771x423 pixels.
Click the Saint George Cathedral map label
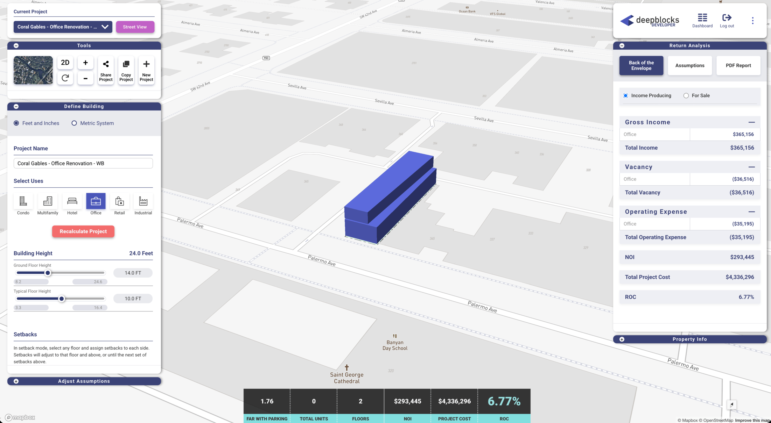pyautogui.click(x=346, y=378)
